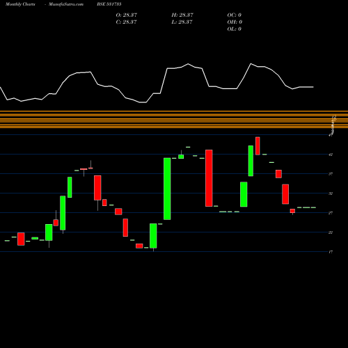
Task: Click the price axis label "42"
Action: [x=331, y=155]
